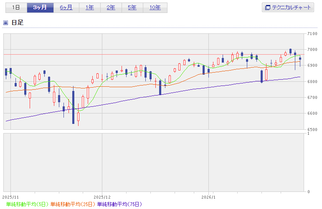Click the 6700 price axis label

click(312, 98)
